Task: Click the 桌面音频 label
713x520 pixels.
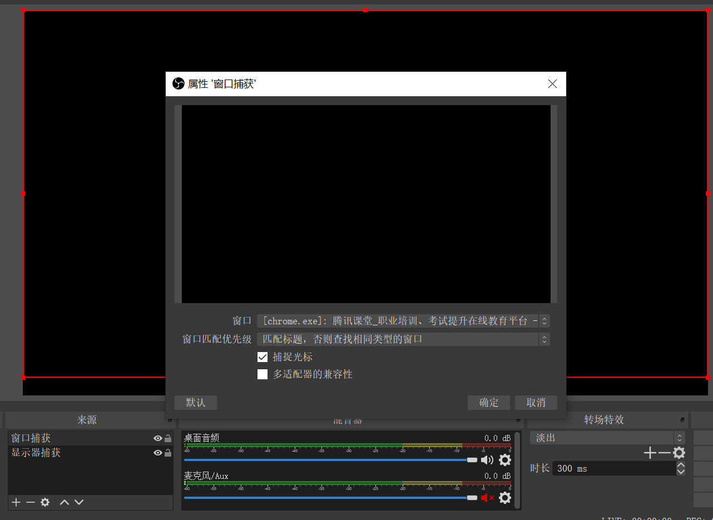Action: tap(201, 438)
